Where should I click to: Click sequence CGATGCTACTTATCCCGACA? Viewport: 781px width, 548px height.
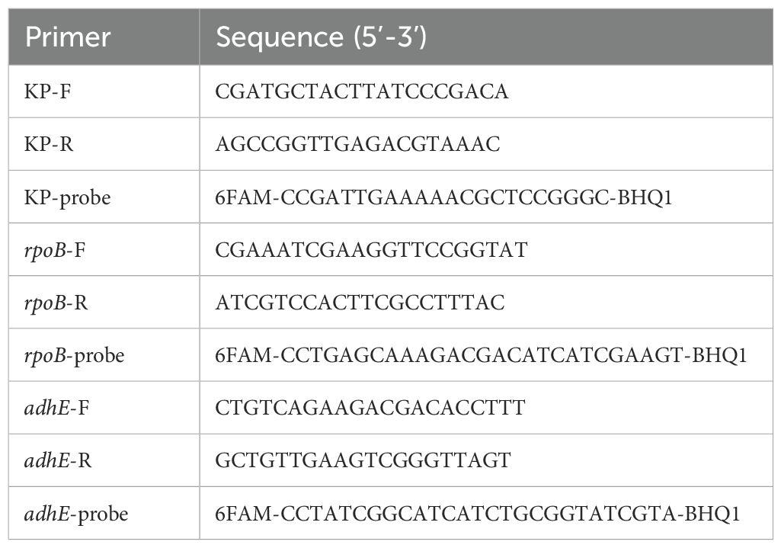tap(362, 92)
